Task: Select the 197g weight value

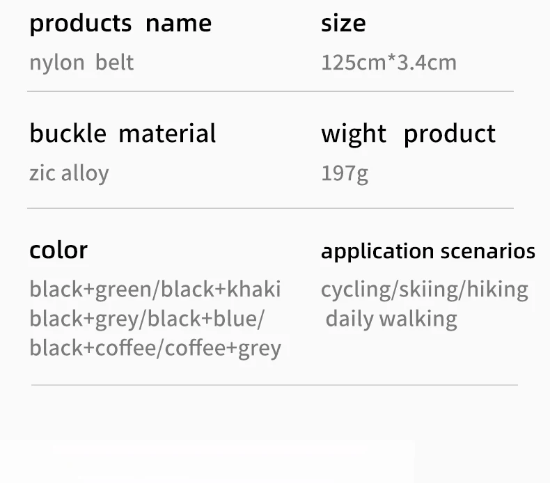Action: point(344,173)
